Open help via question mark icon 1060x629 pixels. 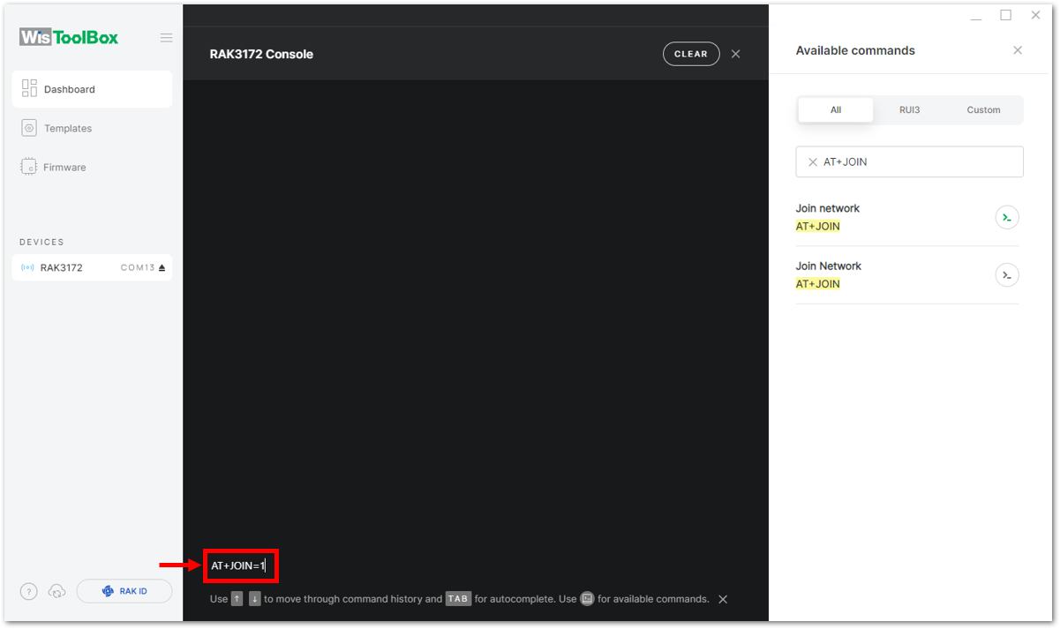(29, 591)
